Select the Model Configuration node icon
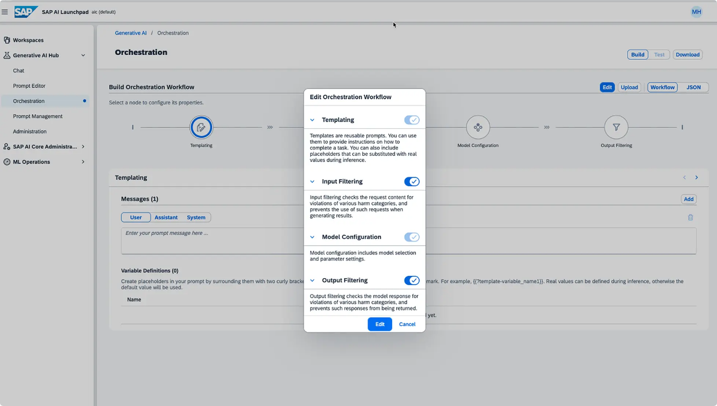 click(x=477, y=127)
